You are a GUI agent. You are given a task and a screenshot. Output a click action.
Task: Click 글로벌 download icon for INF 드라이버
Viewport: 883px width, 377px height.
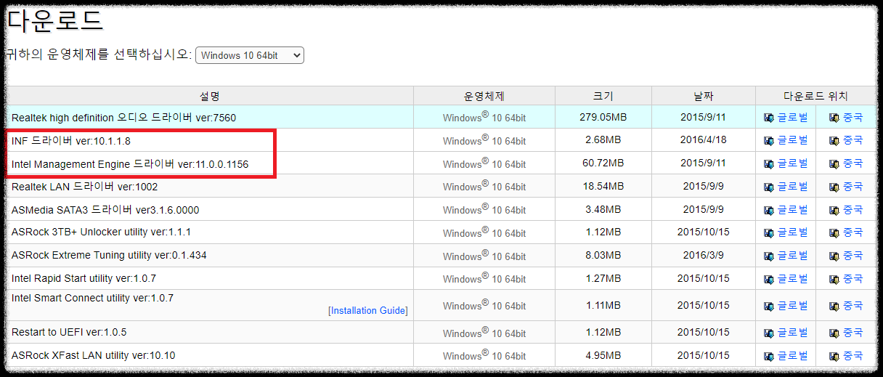coord(769,140)
